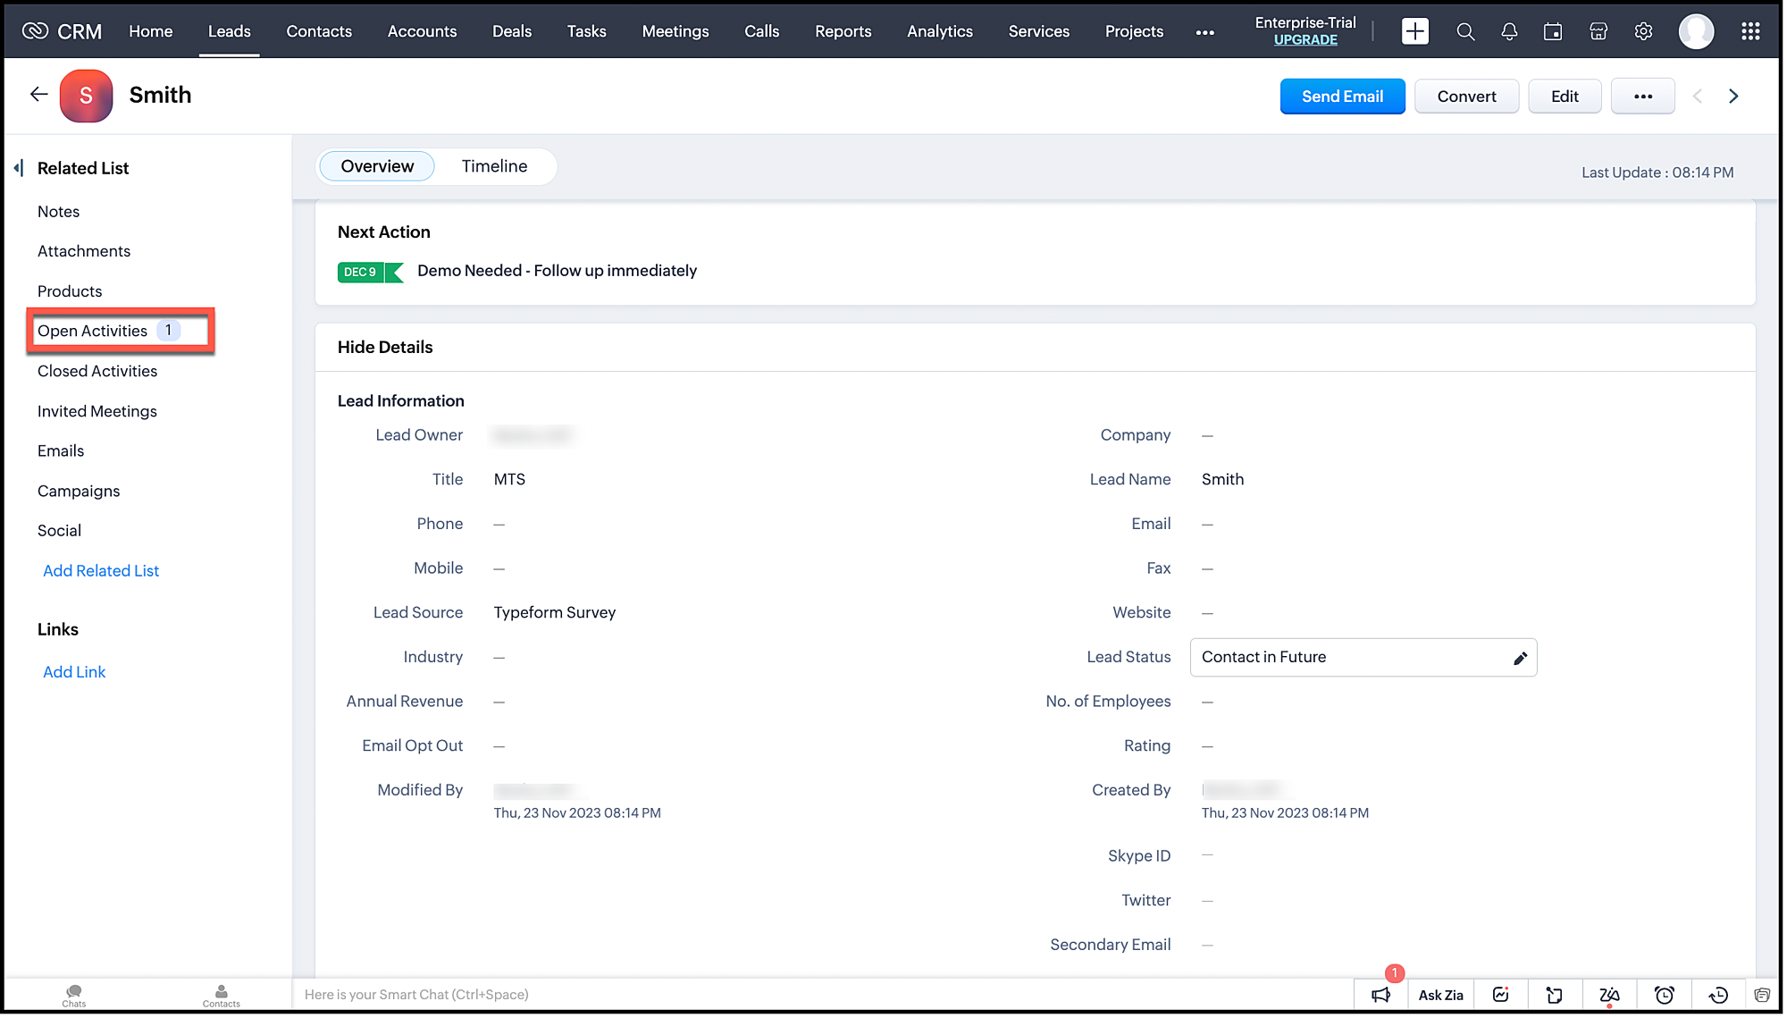
Task: Switch to the Timeline tab
Action: pyautogui.click(x=494, y=166)
